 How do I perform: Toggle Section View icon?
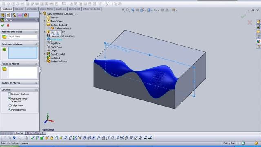coord(137,10)
